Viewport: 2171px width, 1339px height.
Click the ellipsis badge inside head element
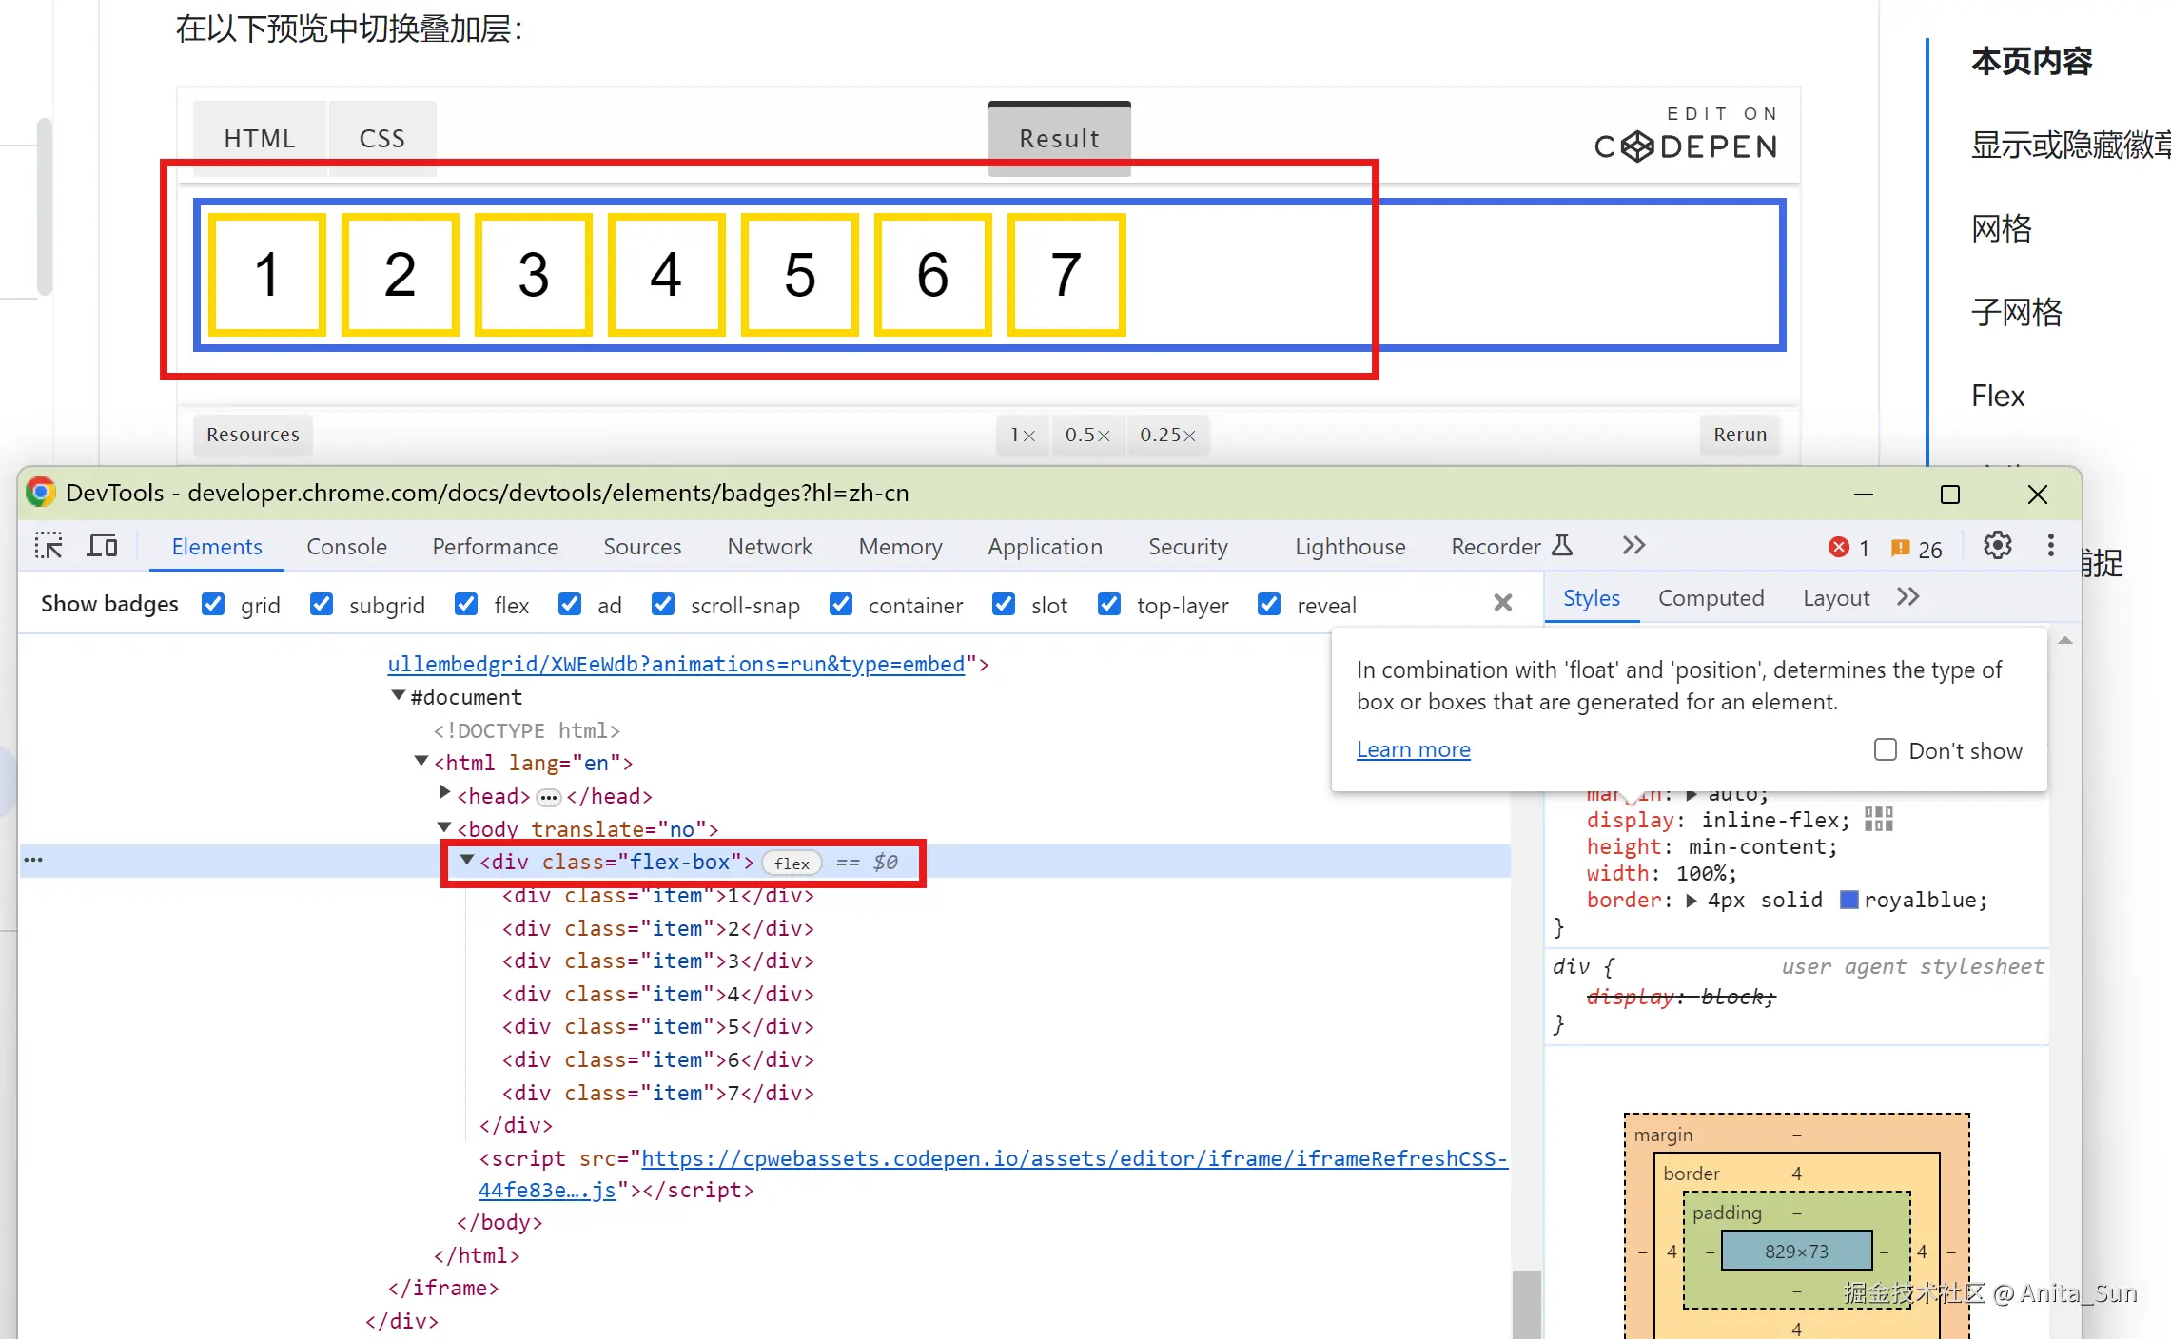[549, 797]
